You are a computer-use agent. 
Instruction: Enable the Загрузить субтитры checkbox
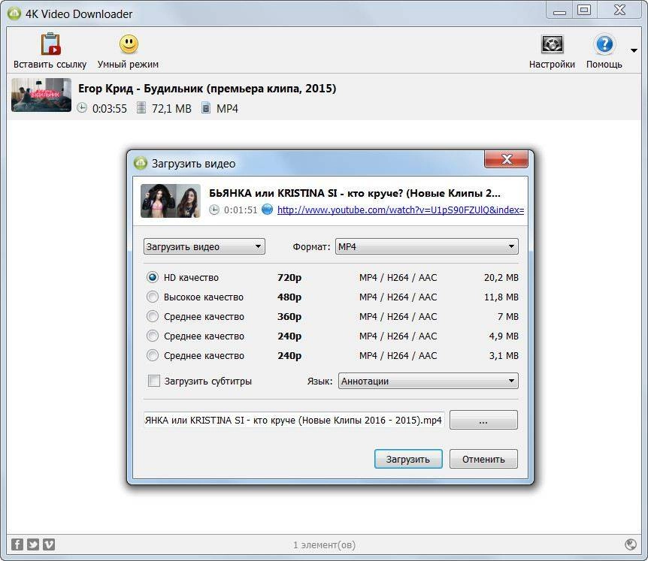pos(154,381)
